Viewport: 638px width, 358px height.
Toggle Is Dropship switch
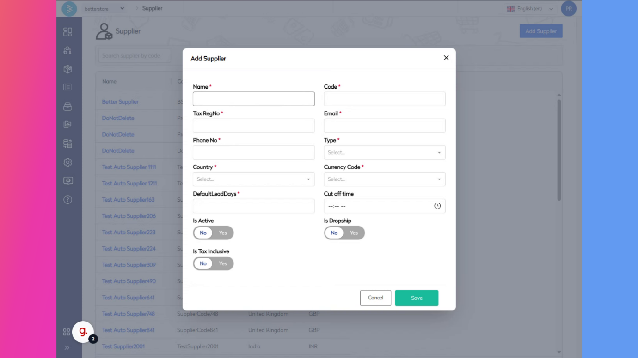pos(344,233)
